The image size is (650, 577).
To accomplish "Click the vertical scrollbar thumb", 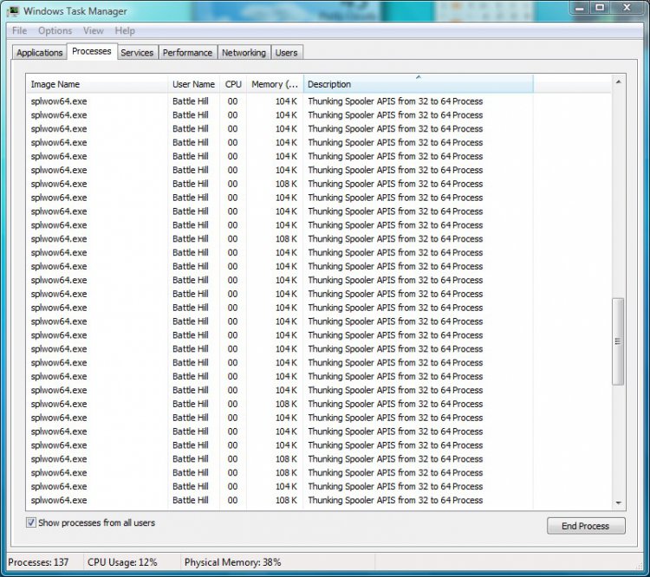I will pos(618,341).
